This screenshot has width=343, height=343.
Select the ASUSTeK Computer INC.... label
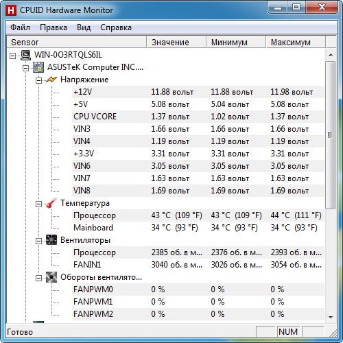coord(95,67)
